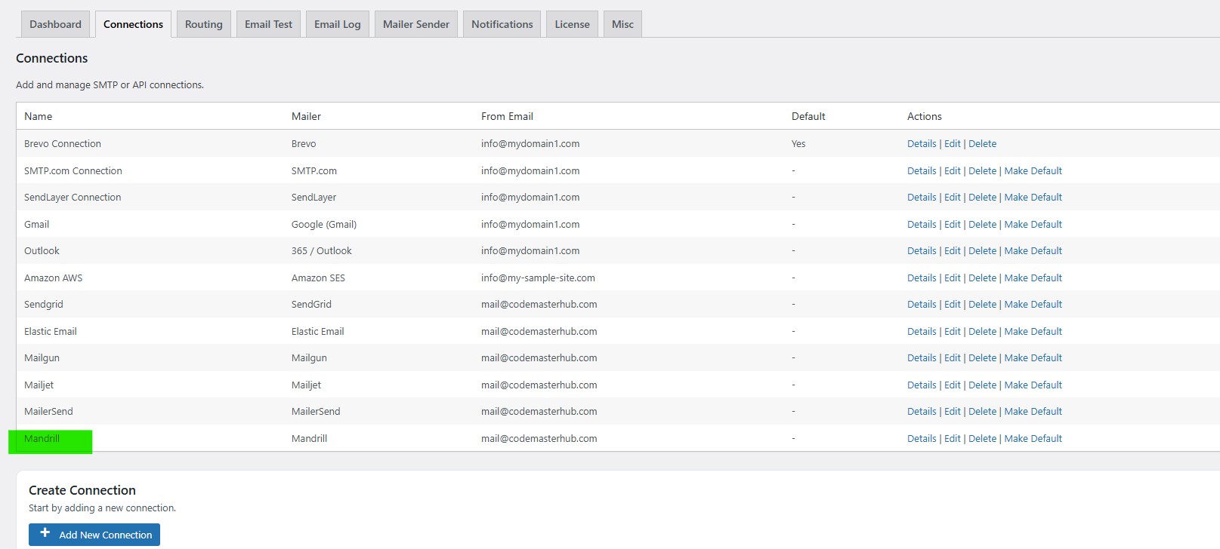
Task: Make Gmail the default connection
Action: [1033, 225]
